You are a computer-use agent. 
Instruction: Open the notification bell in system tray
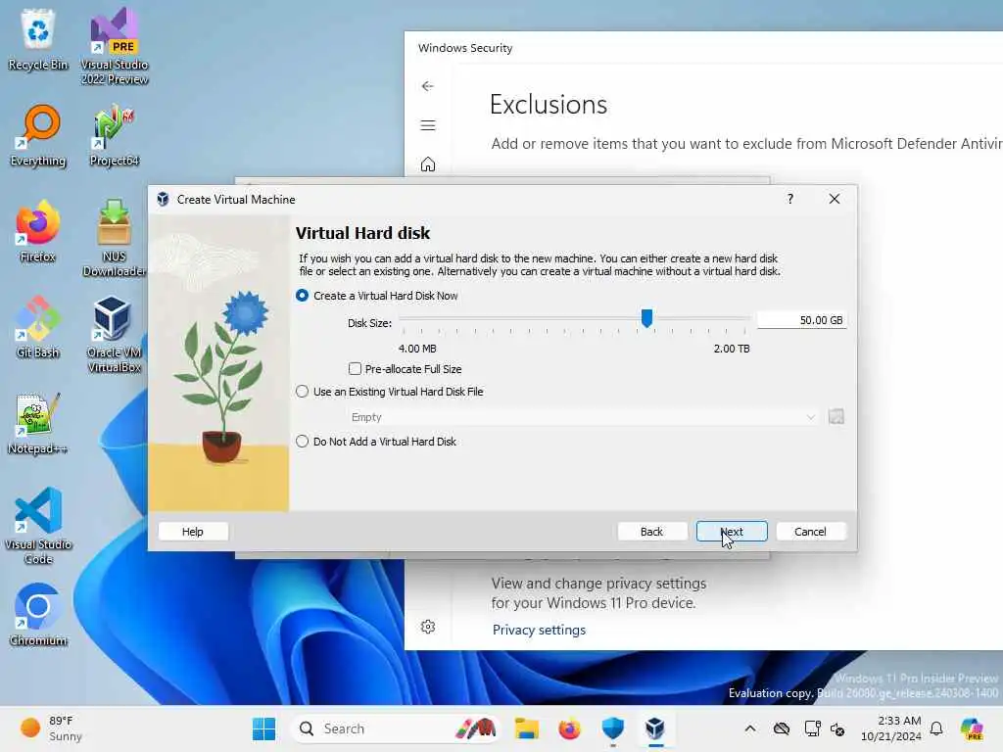pyautogui.click(x=936, y=728)
